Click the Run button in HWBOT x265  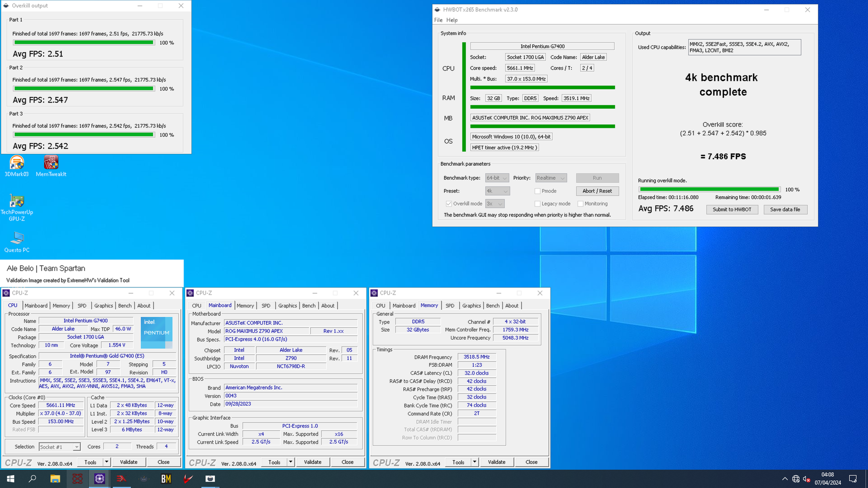coord(597,178)
